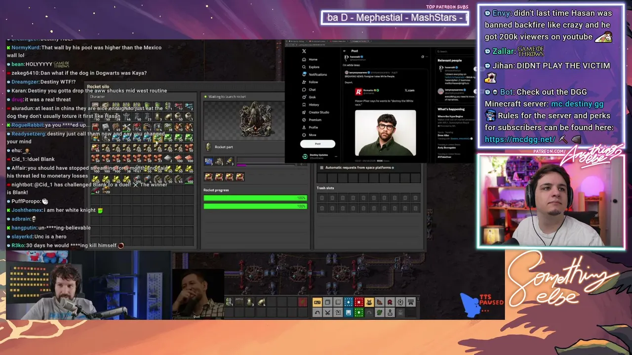Screen dimensions: 632x355
Task: Open hasanabi's profile from the post header
Action: [x=355, y=57]
